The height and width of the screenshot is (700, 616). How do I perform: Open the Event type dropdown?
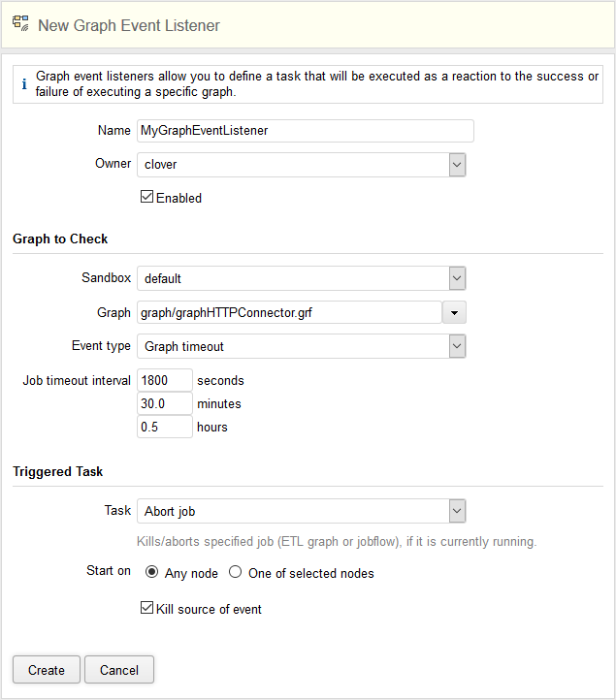[457, 346]
